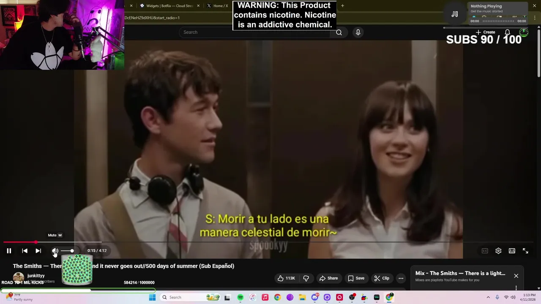Image resolution: width=541 pixels, height=304 pixels.
Task: Open the junkittyy channel name
Action: pyautogui.click(x=36, y=276)
